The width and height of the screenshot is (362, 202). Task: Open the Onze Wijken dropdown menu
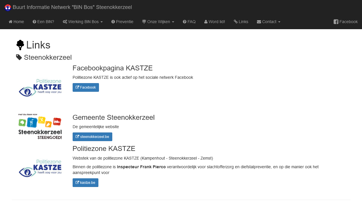click(158, 22)
